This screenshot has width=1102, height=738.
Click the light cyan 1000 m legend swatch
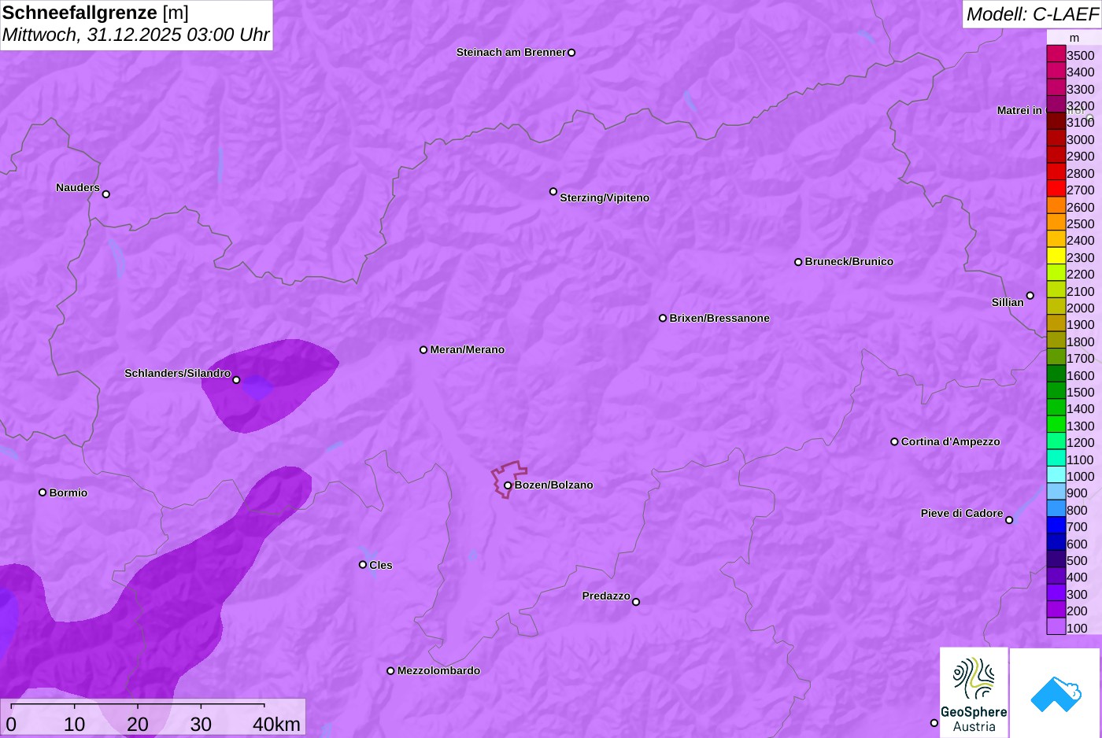point(1056,475)
